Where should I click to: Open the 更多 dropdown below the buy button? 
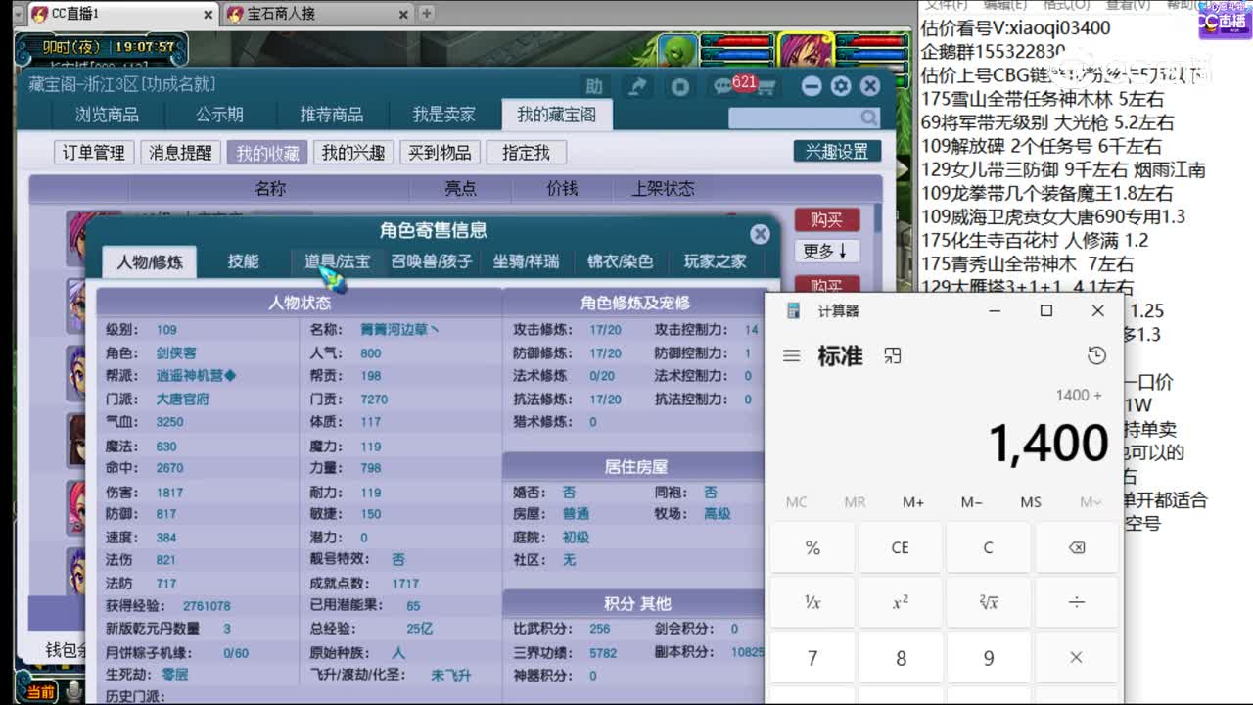tap(825, 253)
